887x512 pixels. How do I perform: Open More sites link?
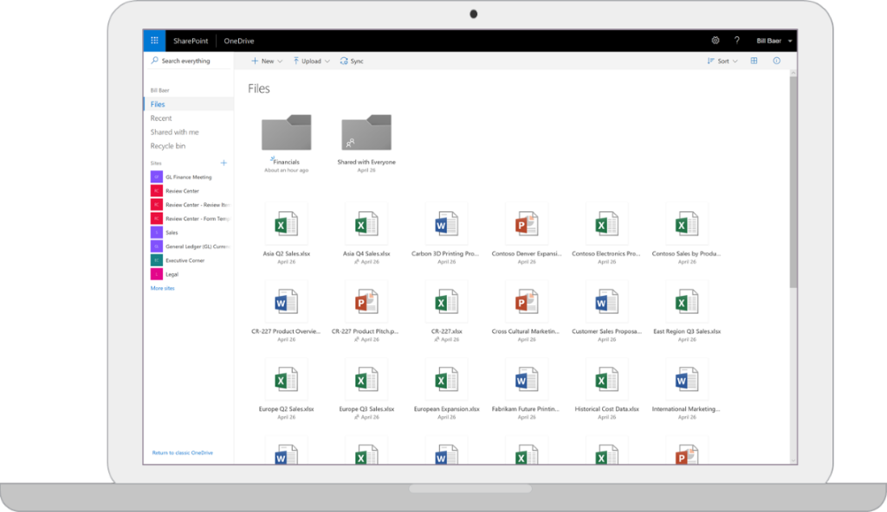165,287
